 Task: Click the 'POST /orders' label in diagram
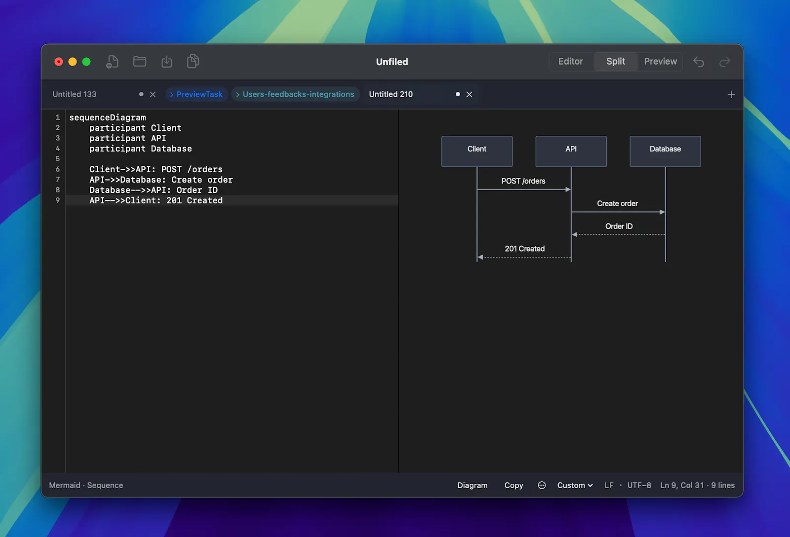point(523,181)
